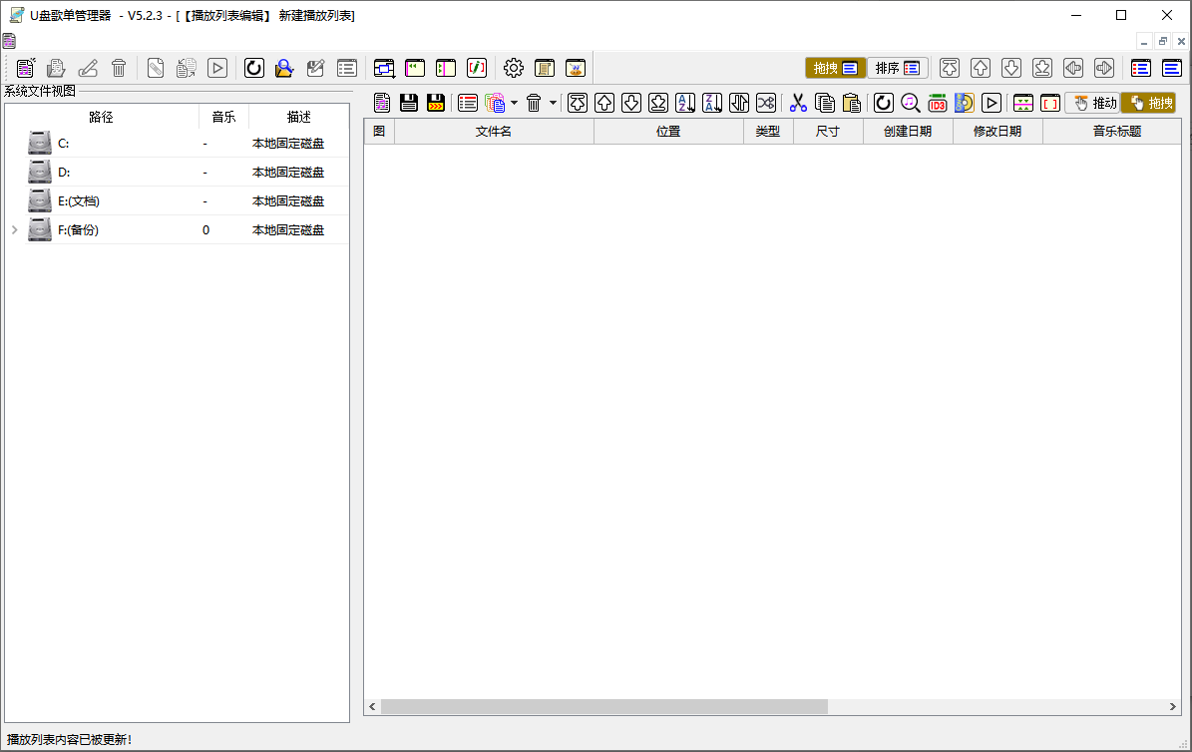Click the shuffle playlist order icon
The width and height of the screenshot is (1192, 752).
[x=766, y=103]
